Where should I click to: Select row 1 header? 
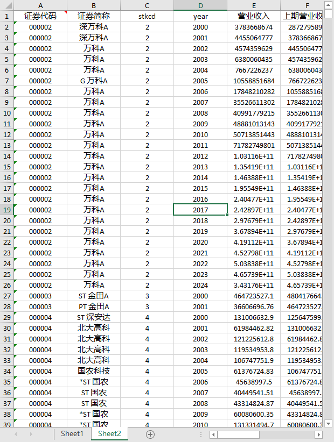tap(7, 16)
